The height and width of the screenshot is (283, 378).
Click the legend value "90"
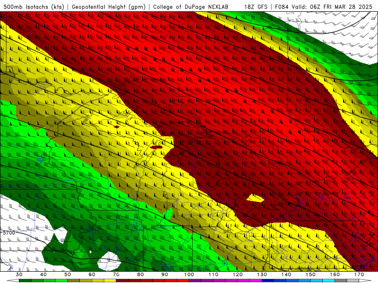pyautogui.click(x=164, y=275)
